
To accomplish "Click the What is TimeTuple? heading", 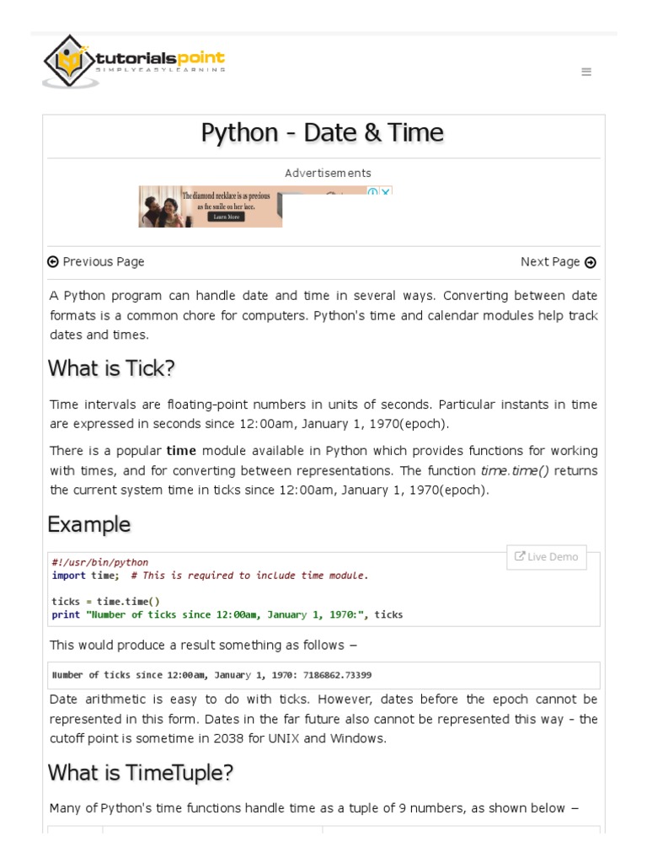I will pos(141,772).
